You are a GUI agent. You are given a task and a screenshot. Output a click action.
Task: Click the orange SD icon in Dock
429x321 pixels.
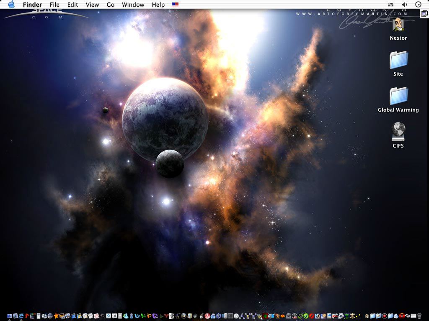click(282, 316)
